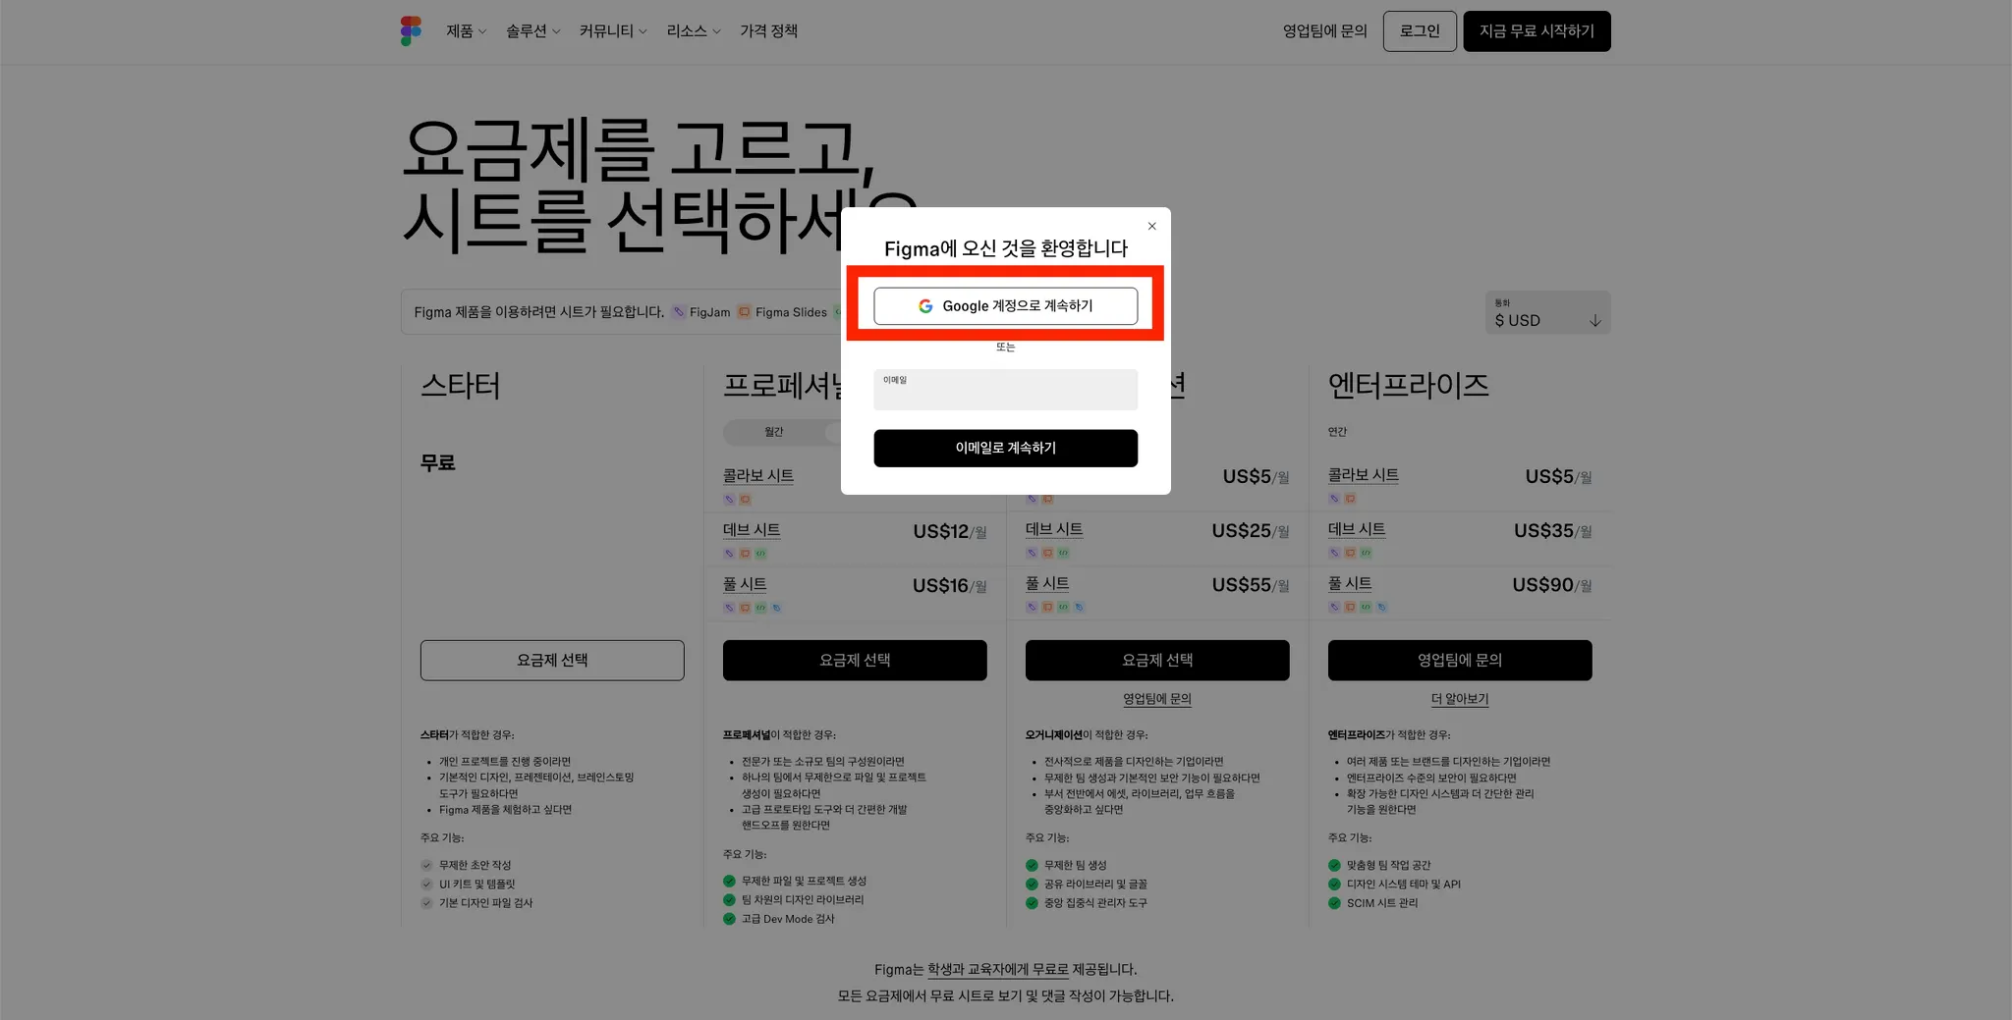
Task: Close the Figma welcome dialog
Action: pyautogui.click(x=1152, y=226)
